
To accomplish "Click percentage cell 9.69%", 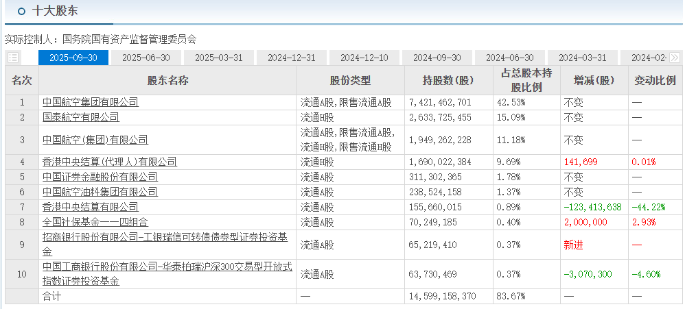I will tap(509, 162).
